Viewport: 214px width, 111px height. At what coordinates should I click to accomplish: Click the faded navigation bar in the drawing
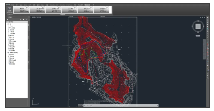click(204, 49)
